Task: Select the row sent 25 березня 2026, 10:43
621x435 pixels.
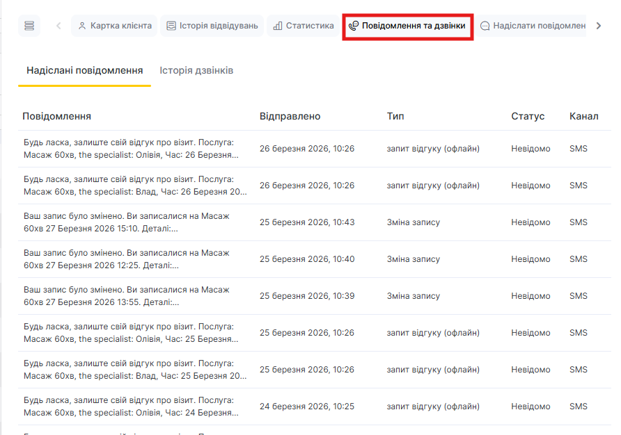Action: 306,222
